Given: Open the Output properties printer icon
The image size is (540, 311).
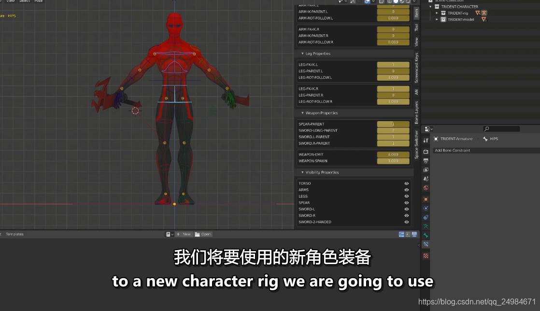Looking at the screenshot, I should coord(426,161).
